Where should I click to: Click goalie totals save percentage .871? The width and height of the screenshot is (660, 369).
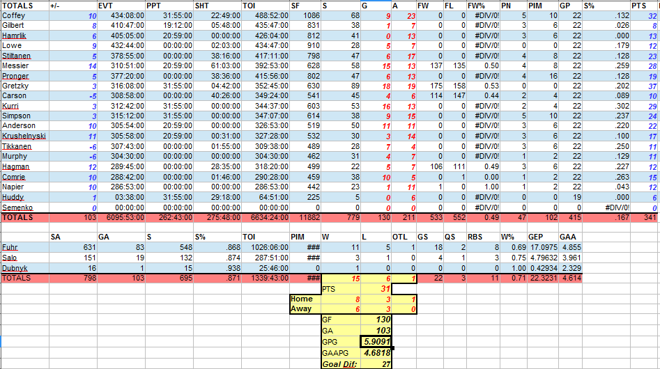click(x=217, y=278)
